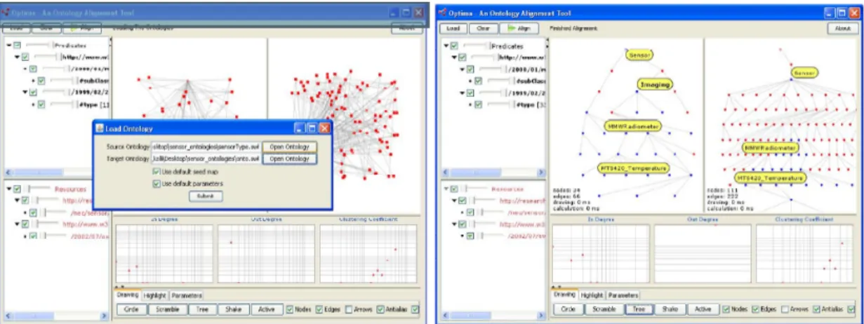Collapse Predicates tree node in the Finished Alignment window
The image size is (864, 324).
tap(445, 46)
